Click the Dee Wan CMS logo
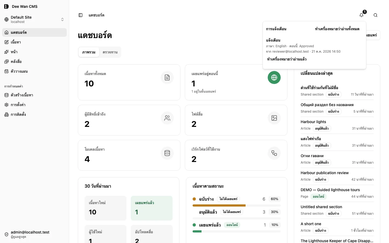This screenshot has height=243, width=389. [6, 6]
